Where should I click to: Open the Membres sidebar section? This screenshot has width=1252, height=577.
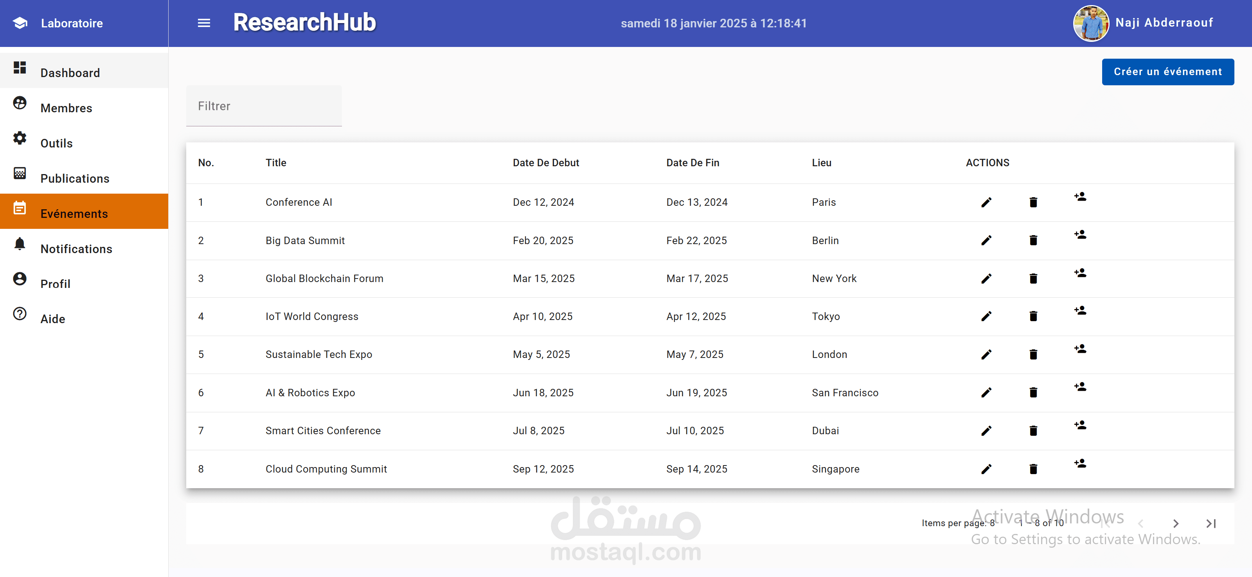66,108
